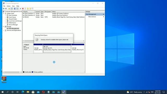Open the WinRAR shortcut on the desktop

(x=4, y=80)
